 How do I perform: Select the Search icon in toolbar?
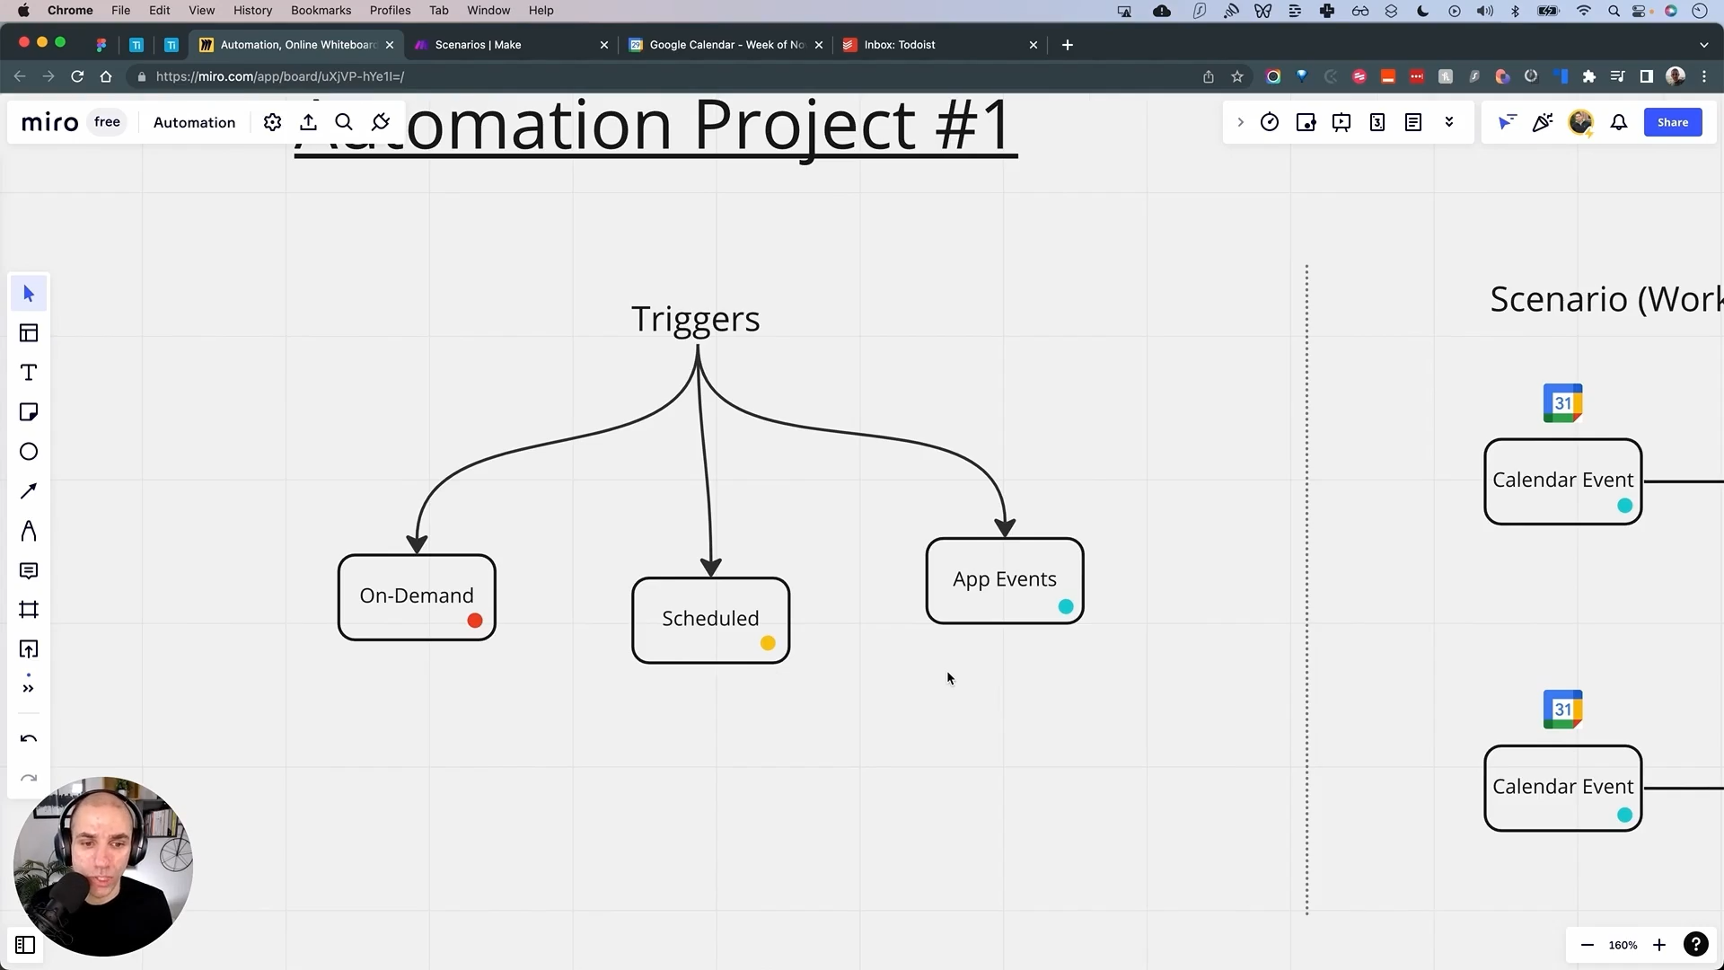[345, 122]
